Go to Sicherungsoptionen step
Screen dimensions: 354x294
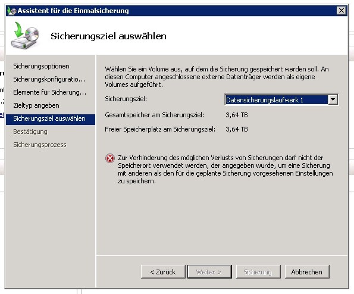click(x=41, y=66)
